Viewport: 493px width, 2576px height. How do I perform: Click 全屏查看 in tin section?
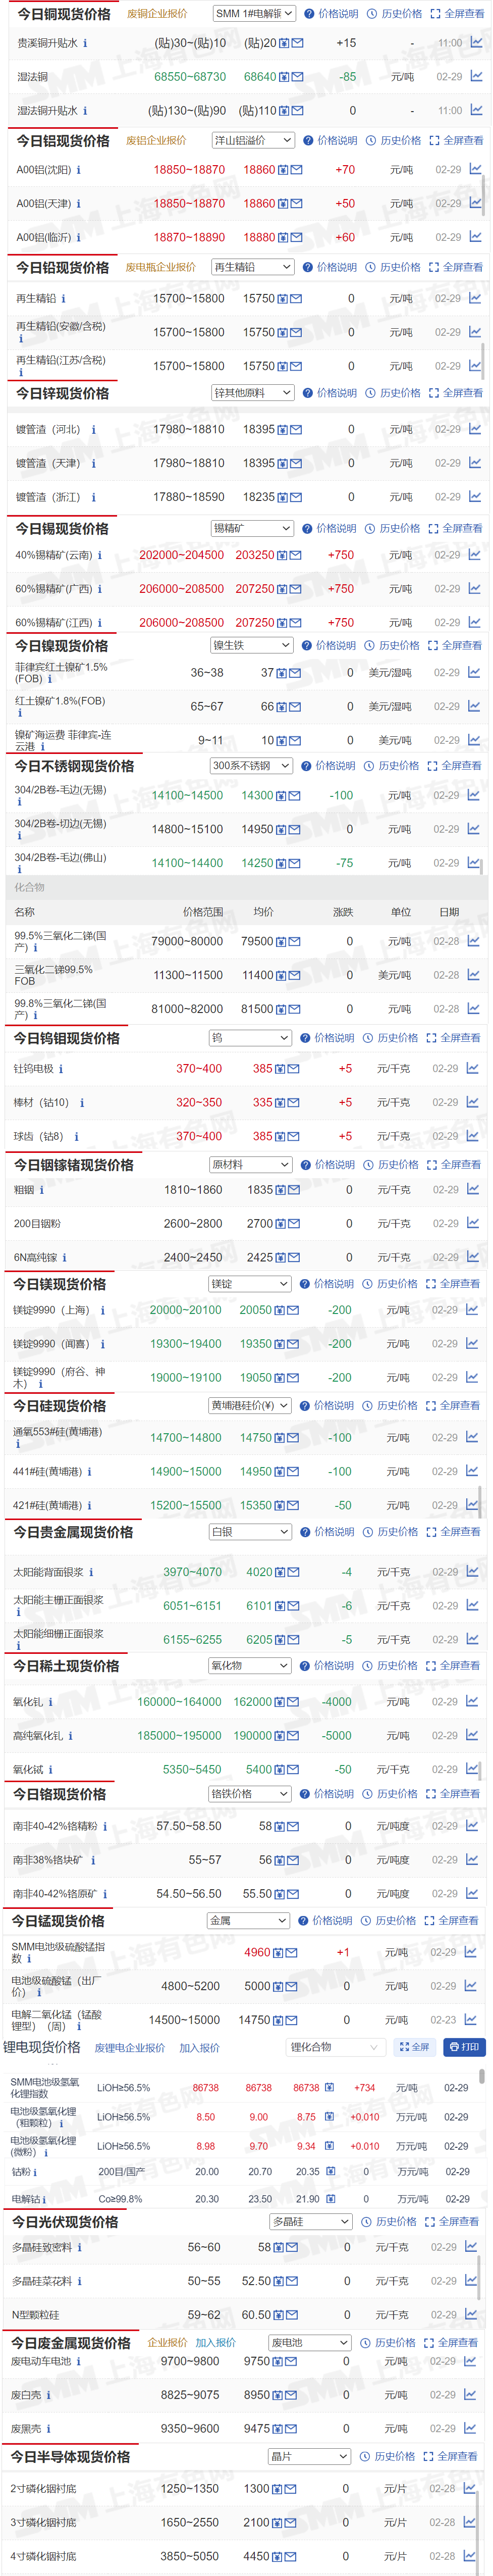click(x=455, y=528)
